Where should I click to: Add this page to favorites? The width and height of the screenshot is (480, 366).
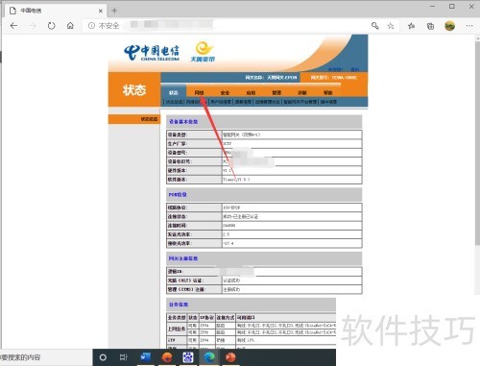(x=391, y=26)
